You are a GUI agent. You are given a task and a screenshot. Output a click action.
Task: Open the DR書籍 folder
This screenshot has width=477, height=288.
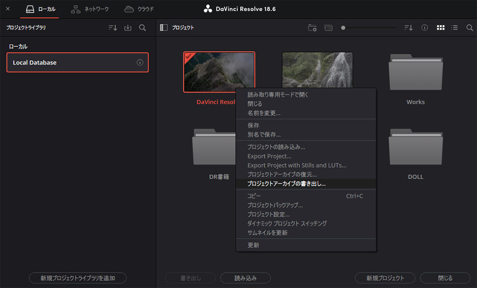pos(214,147)
